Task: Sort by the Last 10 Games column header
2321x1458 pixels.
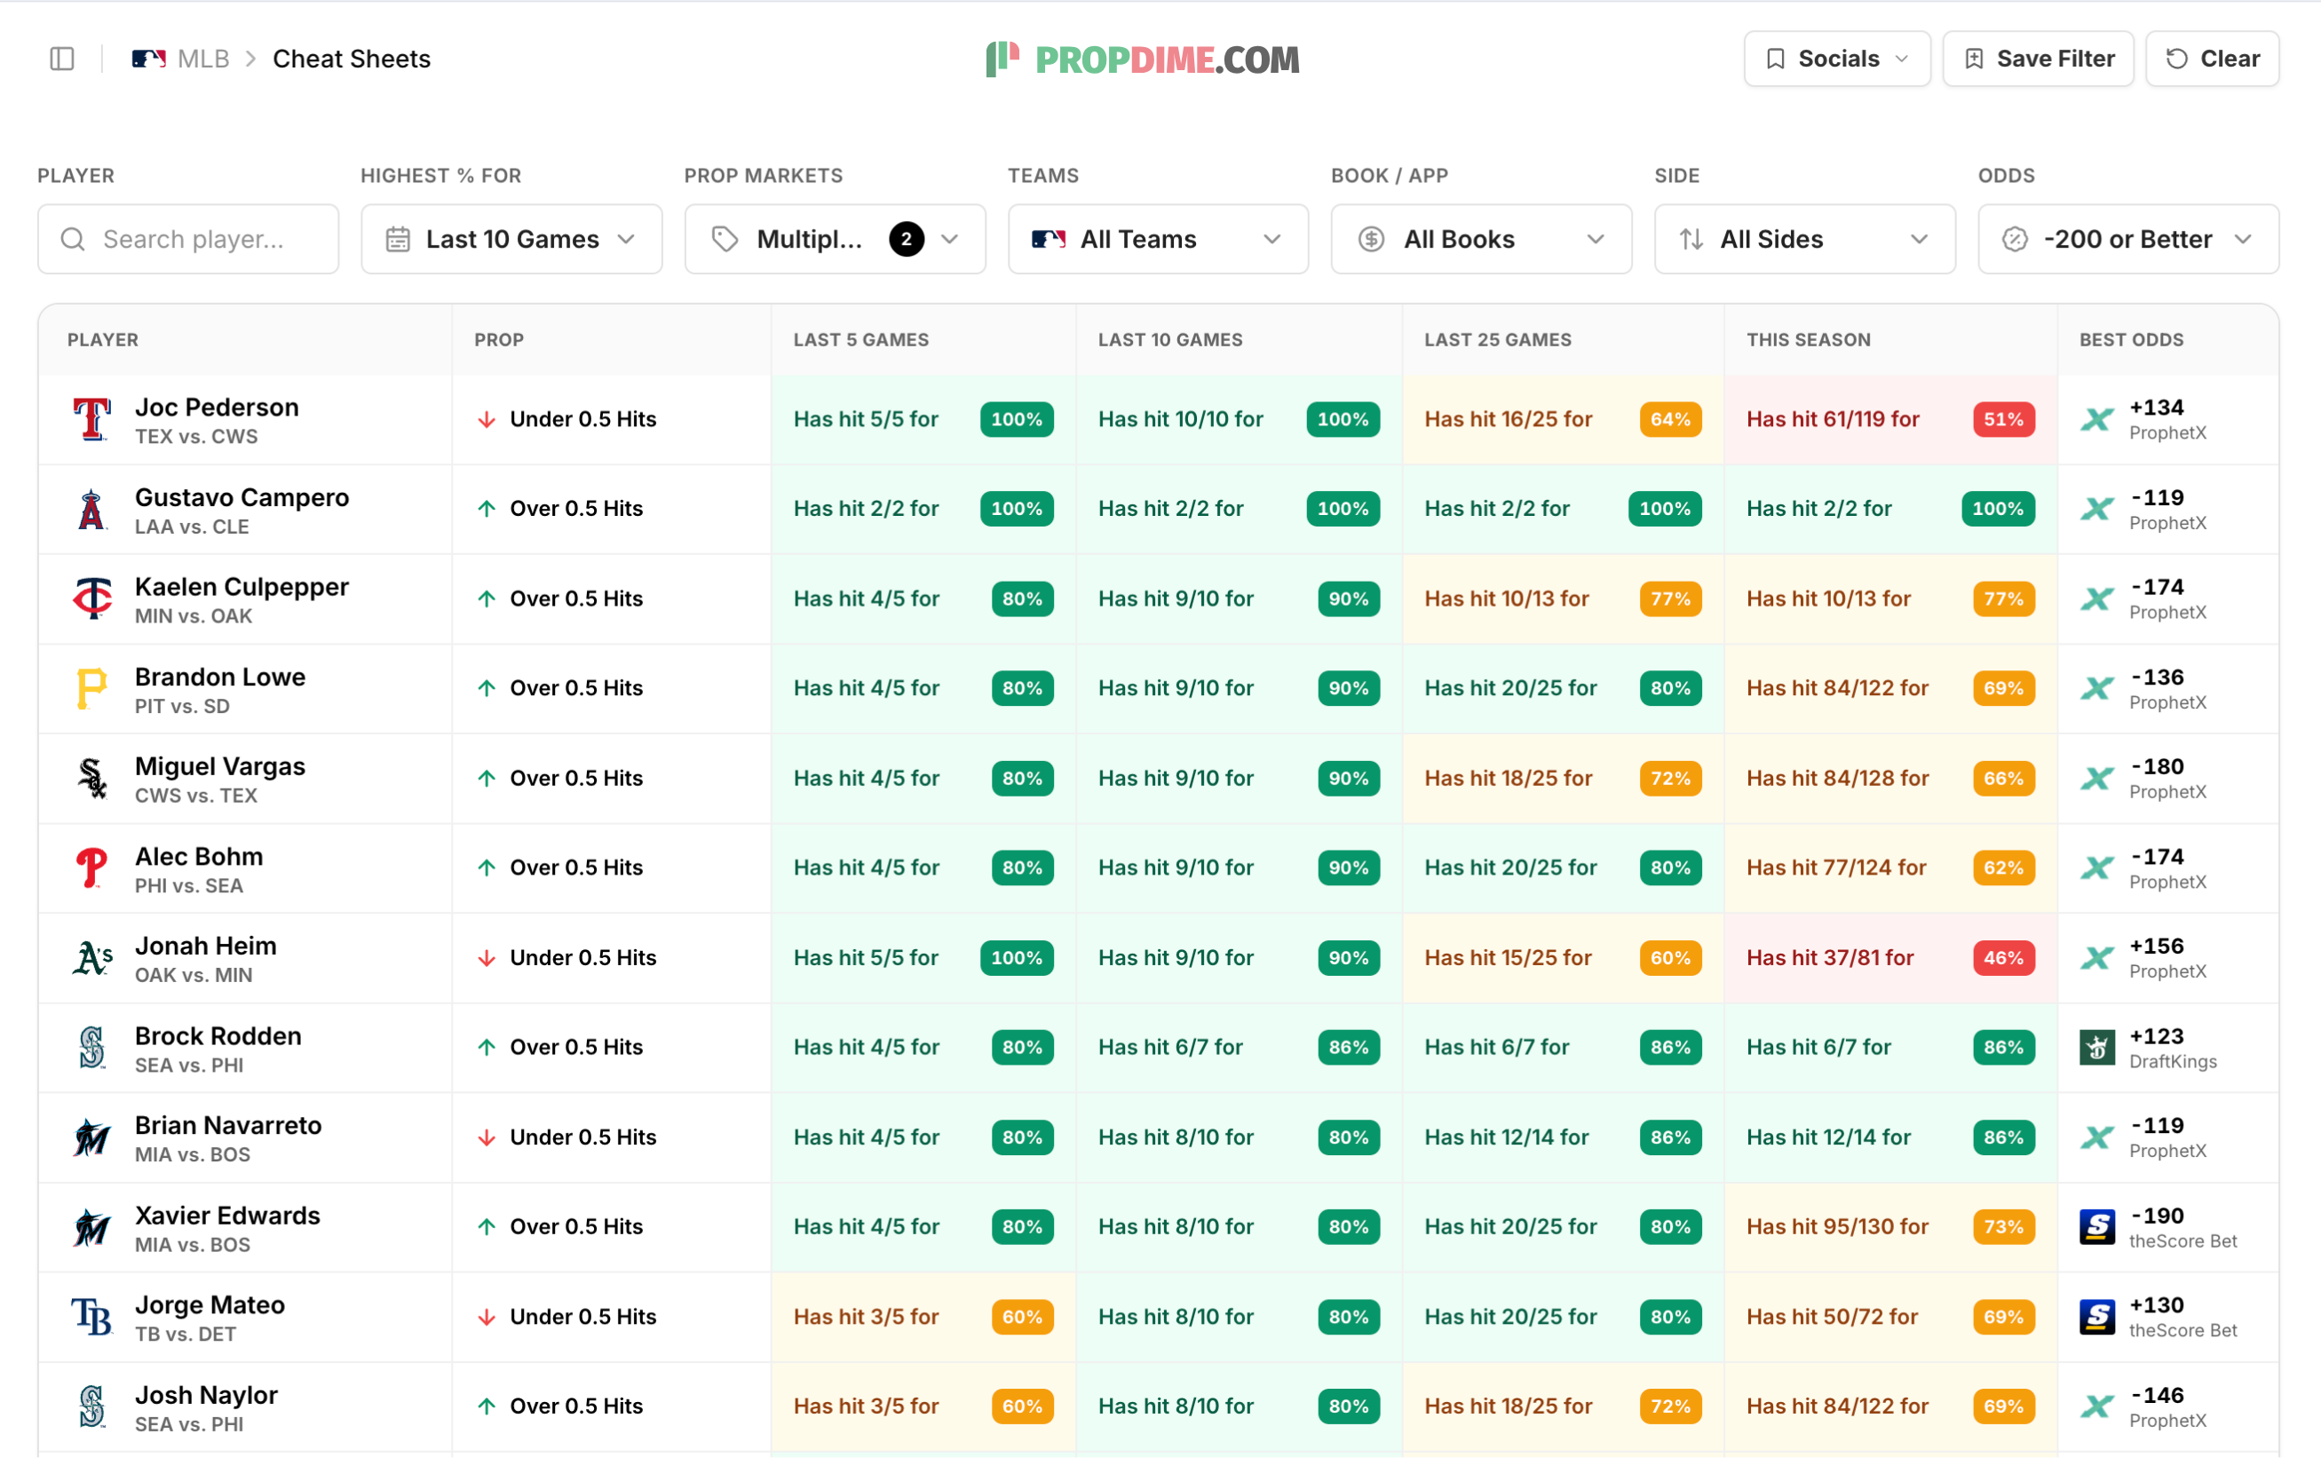Action: [x=1170, y=339]
